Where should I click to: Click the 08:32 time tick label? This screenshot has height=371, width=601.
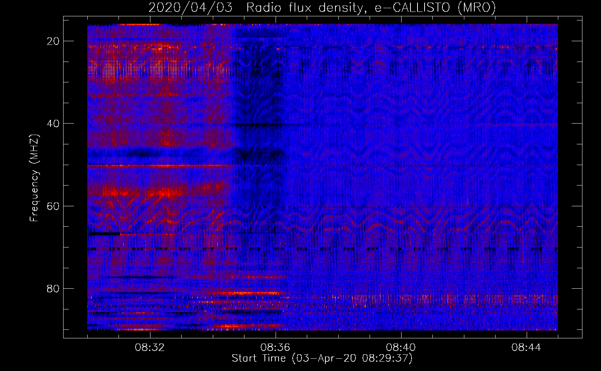pyautogui.click(x=150, y=348)
